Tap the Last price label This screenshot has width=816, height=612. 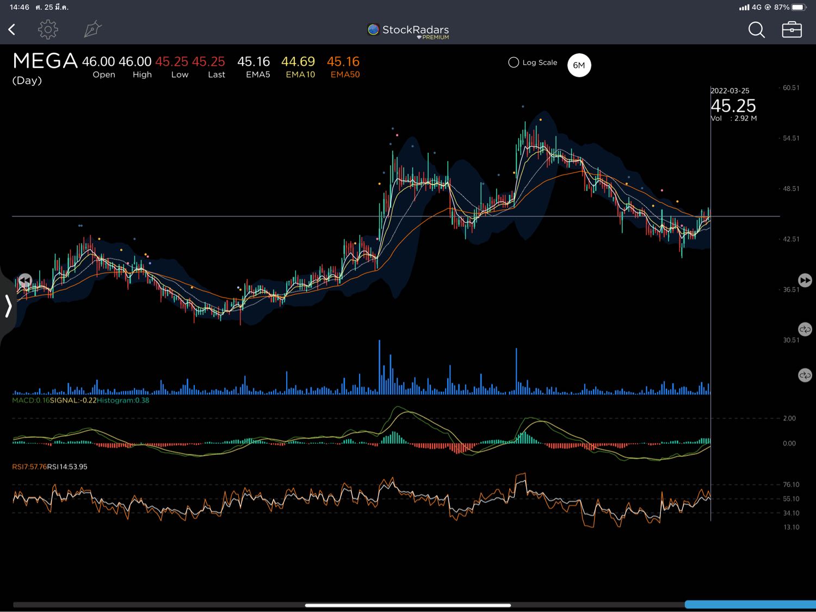coord(217,75)
